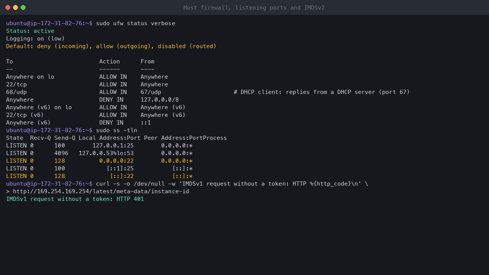
Task: Select the 'Default: deny (incoming)' policy line
Action: coord(111,46)
